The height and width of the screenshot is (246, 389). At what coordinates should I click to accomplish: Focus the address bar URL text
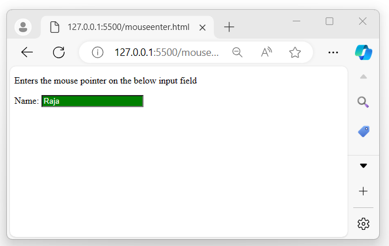tap(167, 52)
